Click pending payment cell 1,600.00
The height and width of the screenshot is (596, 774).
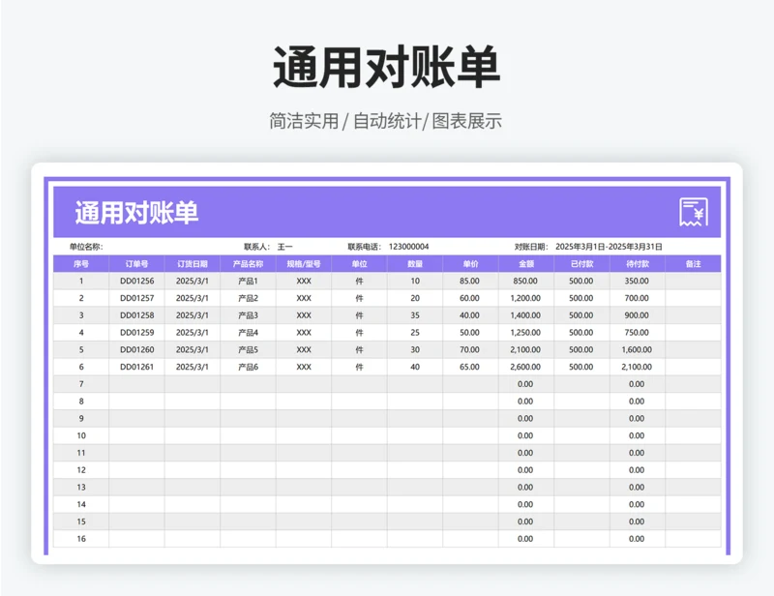click(637, 349)
